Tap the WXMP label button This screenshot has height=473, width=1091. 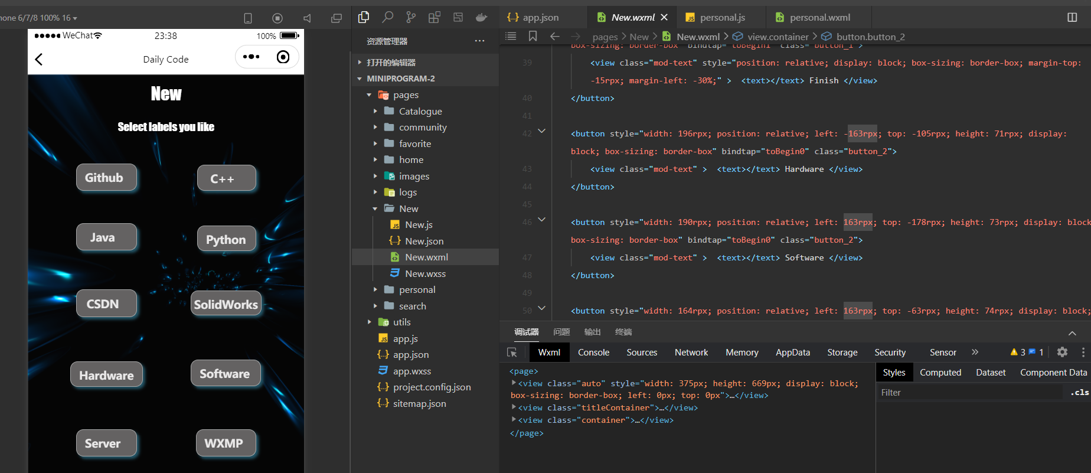pos(226,443)
